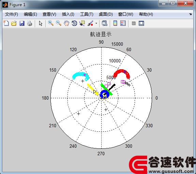Image resolution: width=196 pixels, height=174 pixels.
Task: Print the figure using printer icon
Action: coord(30,23)
